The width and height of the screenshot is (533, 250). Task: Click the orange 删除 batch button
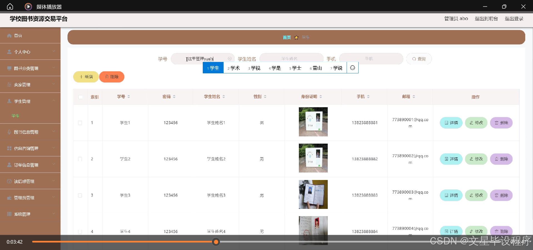[x=112, y=77]
